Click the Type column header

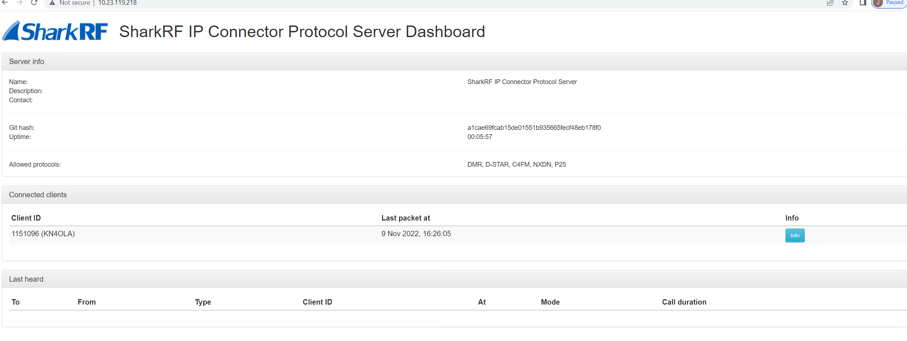pyautogui.click(x=203, y=302)
